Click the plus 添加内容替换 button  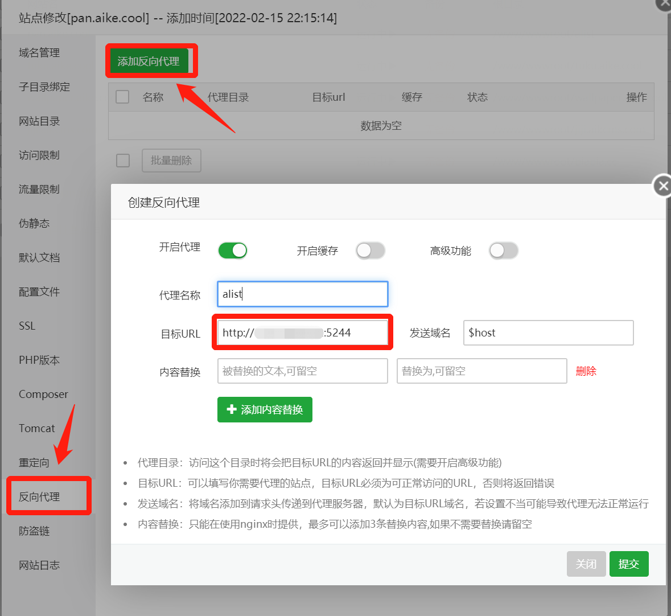tap(265, 409)
